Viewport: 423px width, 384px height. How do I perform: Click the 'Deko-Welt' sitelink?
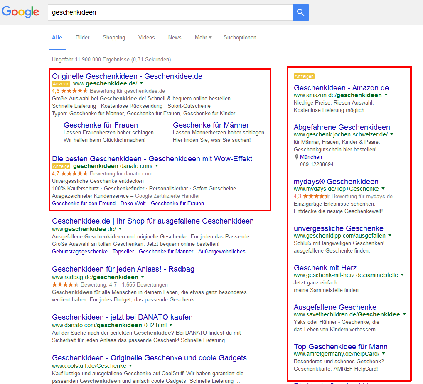133,203
